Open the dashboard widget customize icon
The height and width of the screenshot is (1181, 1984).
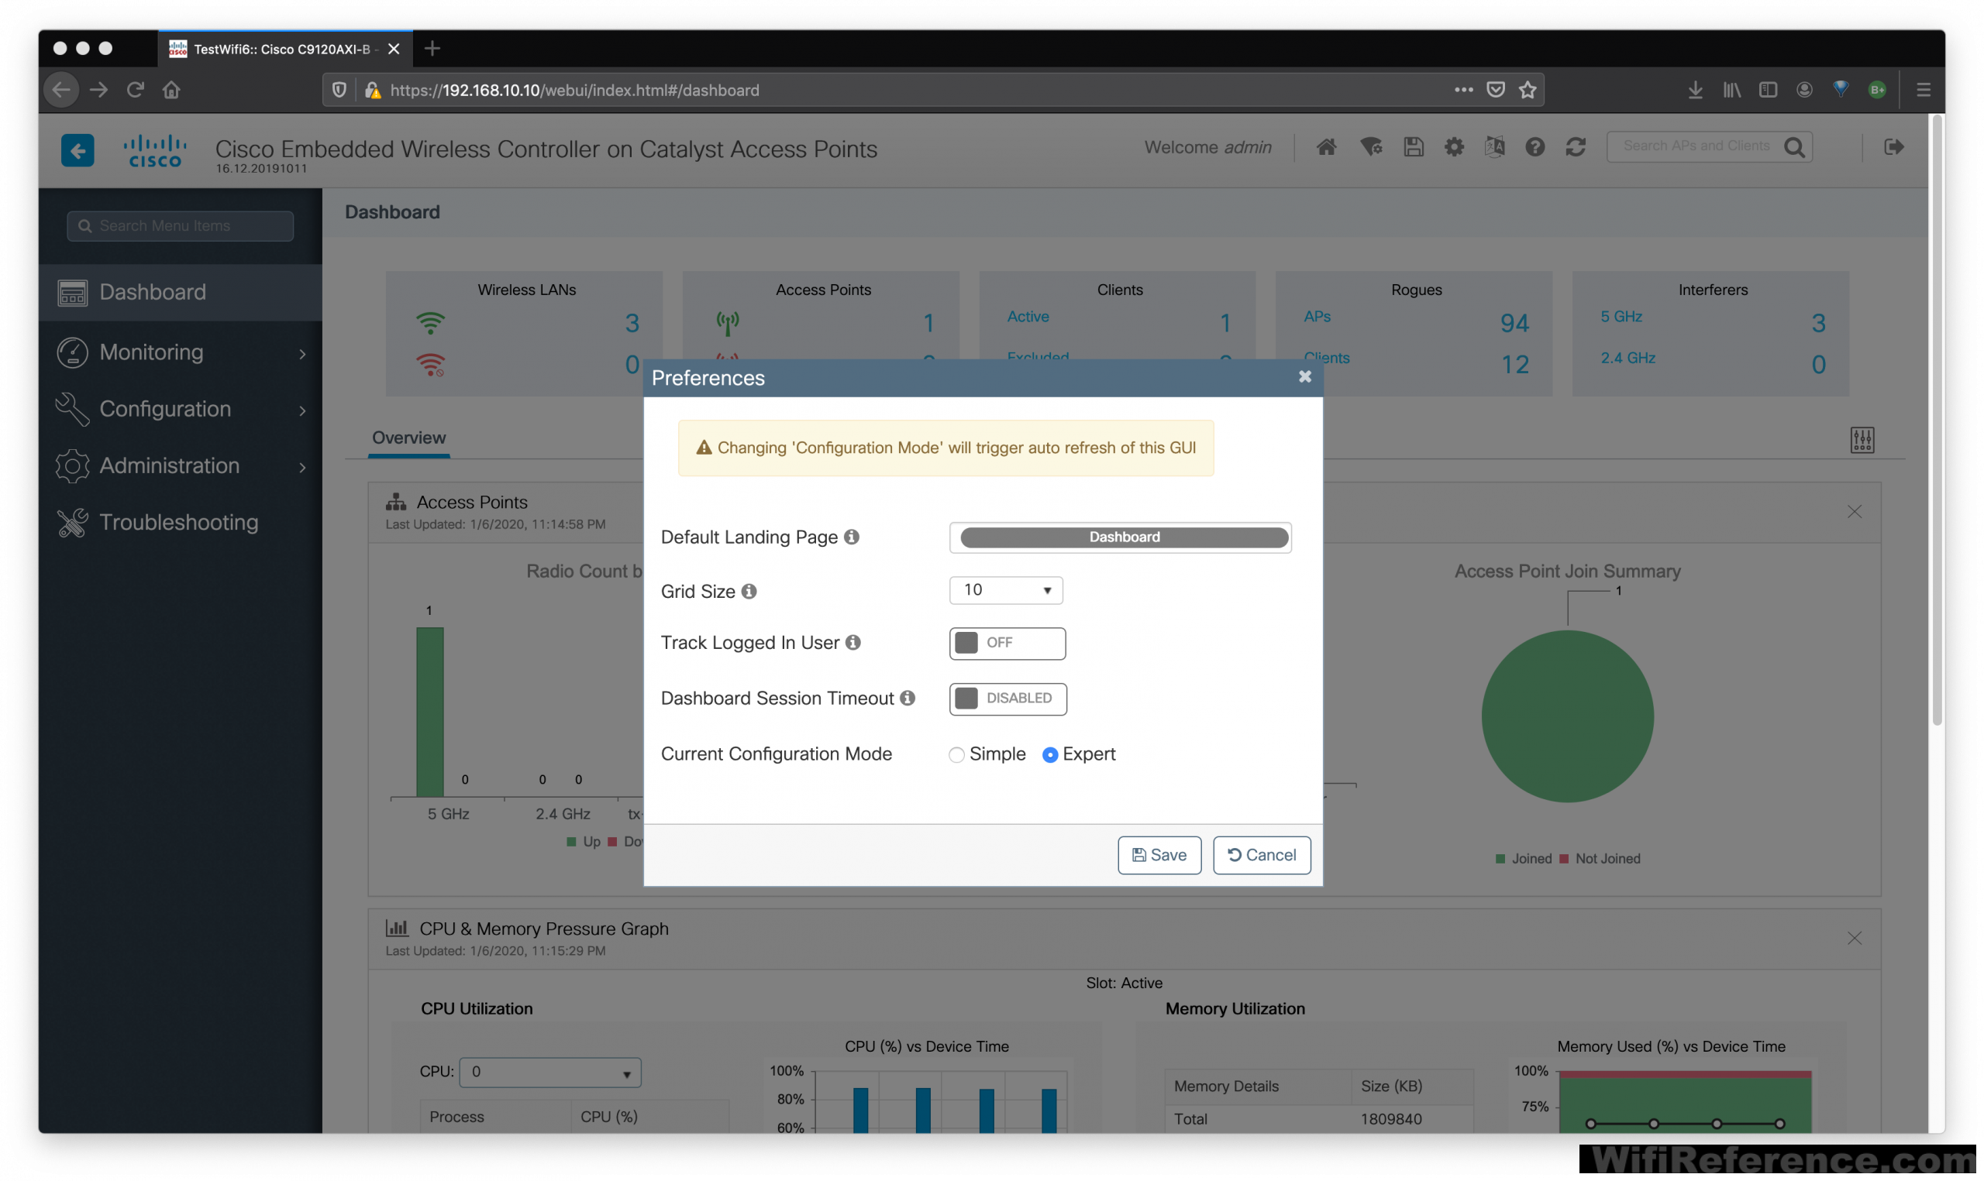(x=1862, y=440)
